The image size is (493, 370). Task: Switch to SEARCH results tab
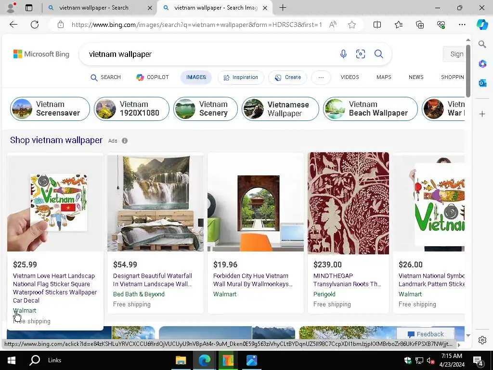(x=105, y=77)
